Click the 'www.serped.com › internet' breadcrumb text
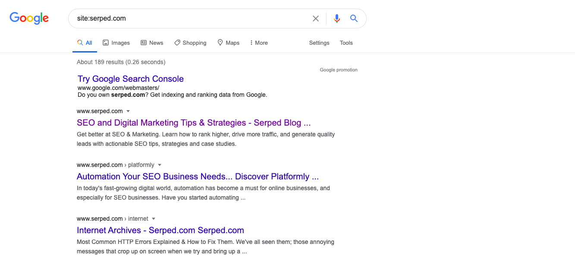Screen dimensions: 575x265 coord(113,219)
